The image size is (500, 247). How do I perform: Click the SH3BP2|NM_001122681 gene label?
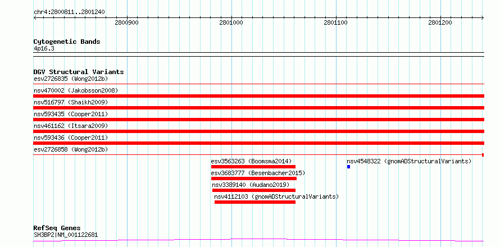(x=66, y=235)
